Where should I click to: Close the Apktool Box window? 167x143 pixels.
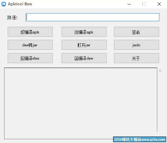point(159,4)
